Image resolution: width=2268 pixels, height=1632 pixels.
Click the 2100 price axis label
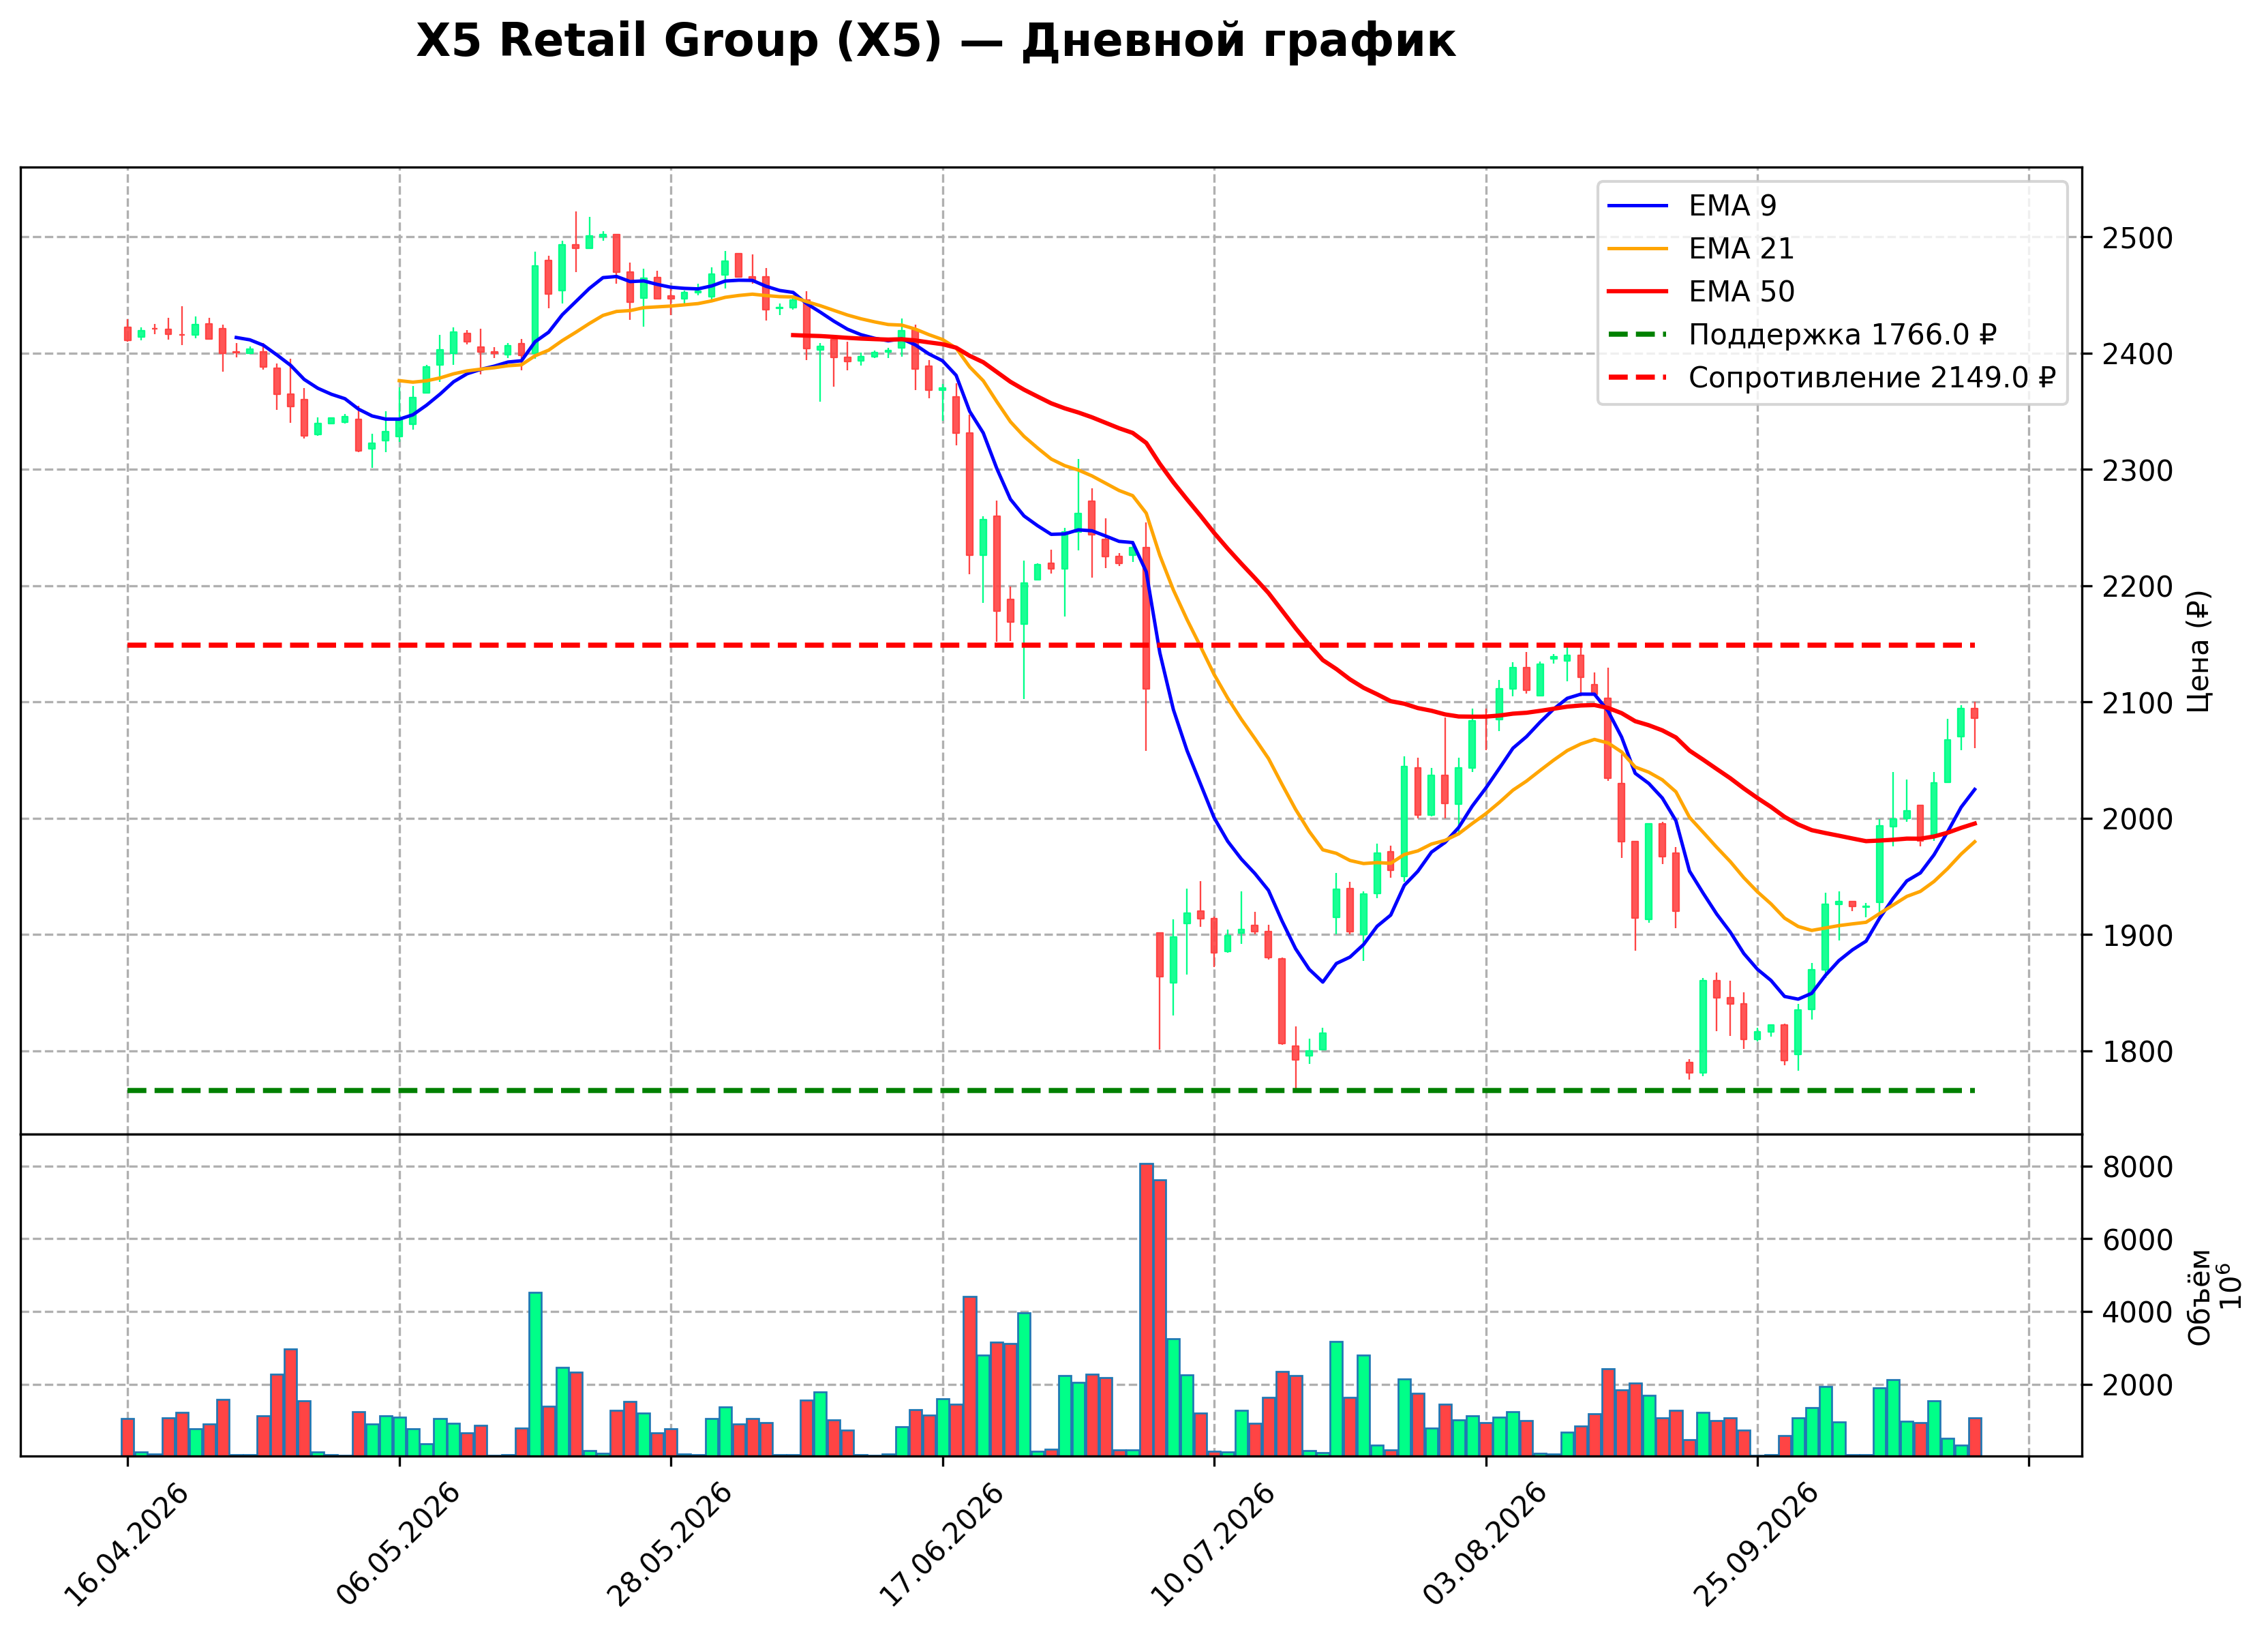pos(2137,703)
